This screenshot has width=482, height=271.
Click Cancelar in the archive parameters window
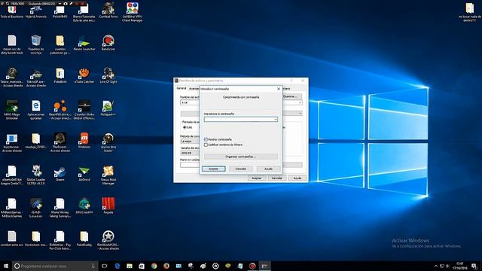pos(277,178)
